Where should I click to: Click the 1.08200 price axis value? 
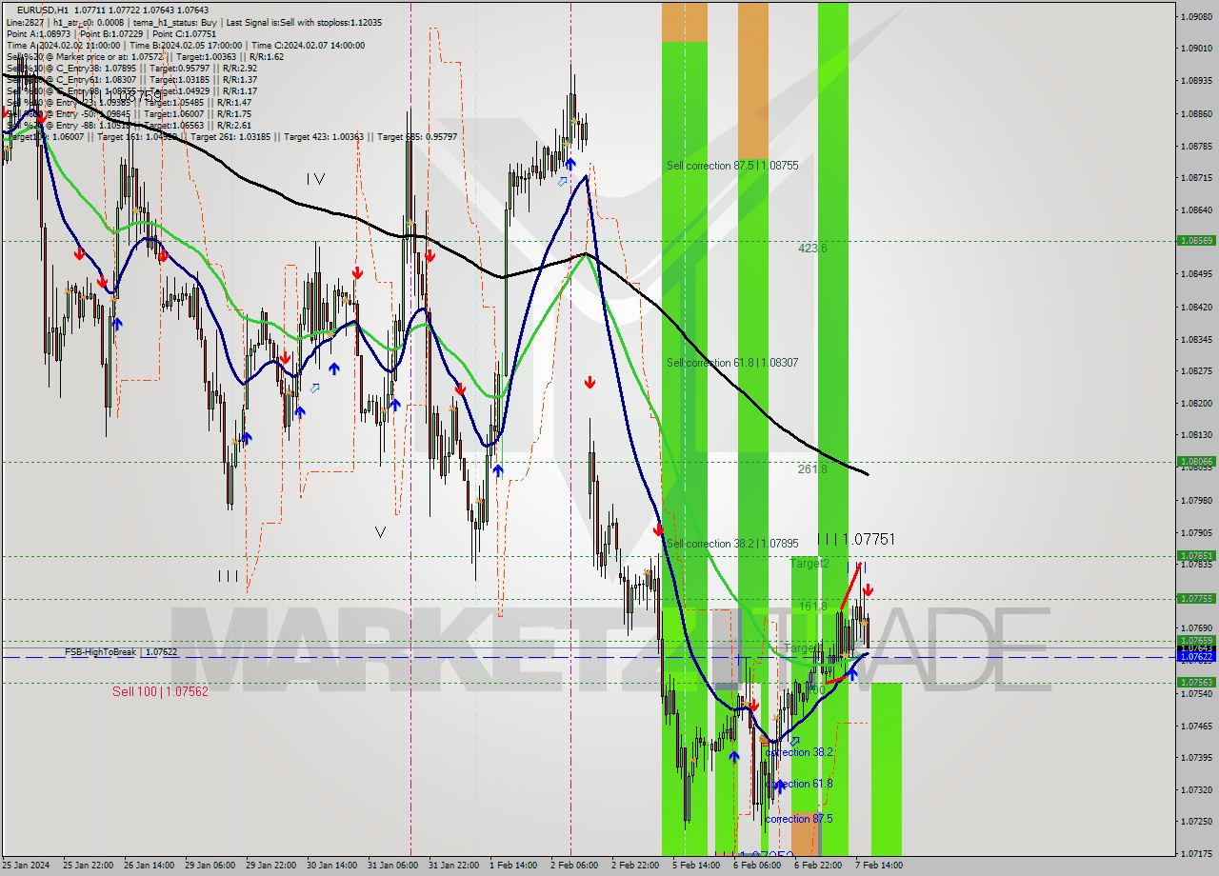pyautogui.click(x=1196, y=404)
